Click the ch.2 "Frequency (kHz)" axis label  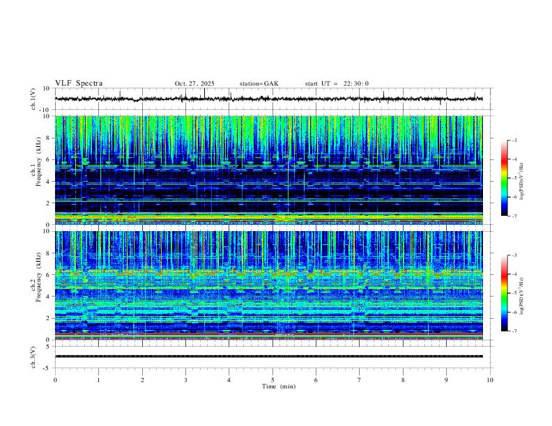38,277
